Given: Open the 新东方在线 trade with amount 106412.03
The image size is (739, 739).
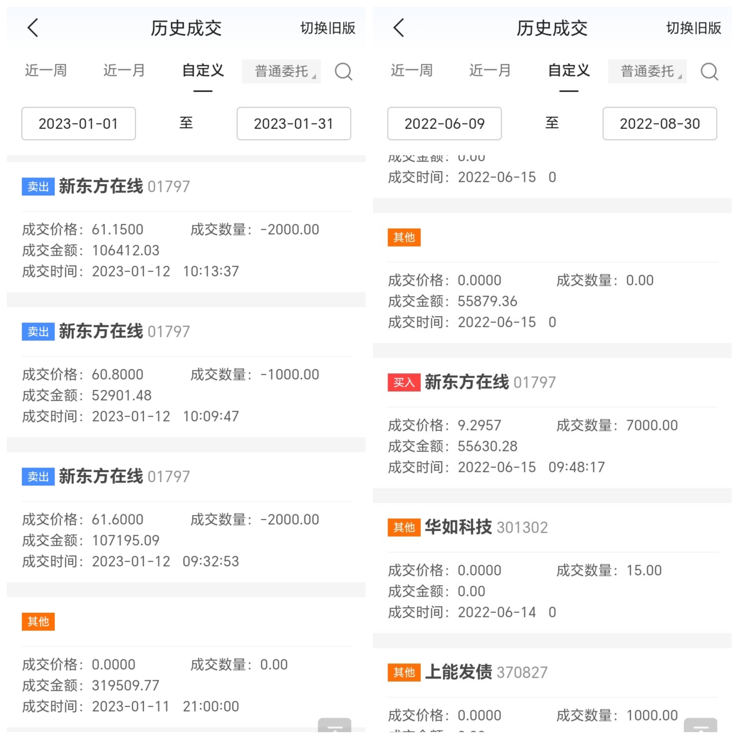Looking at the screenshot, I should pos(186,227).
